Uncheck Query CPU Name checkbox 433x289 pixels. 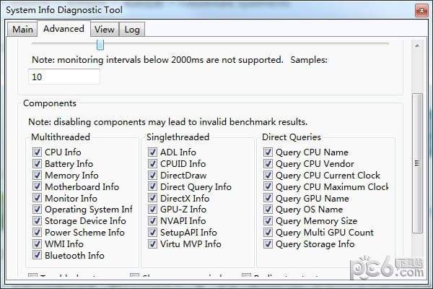pos(268,152)
